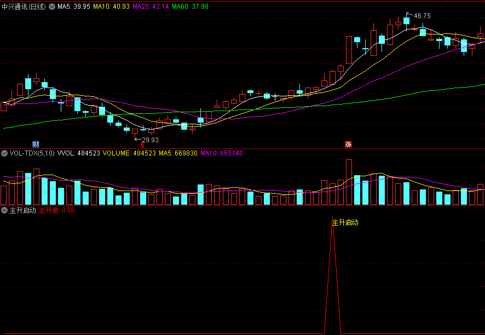The height and width of the screenshot is (335, 485).
Task: Click the MA60: 37.98 label
Action: coord(190,7)
